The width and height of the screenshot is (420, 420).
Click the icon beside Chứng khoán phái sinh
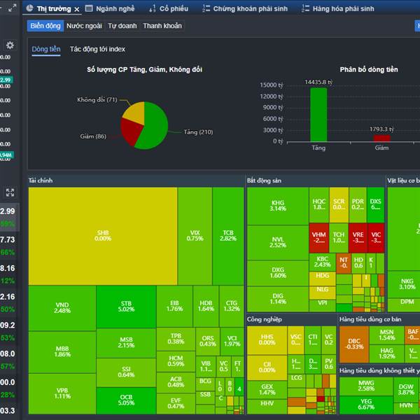[x=206, y=8]
